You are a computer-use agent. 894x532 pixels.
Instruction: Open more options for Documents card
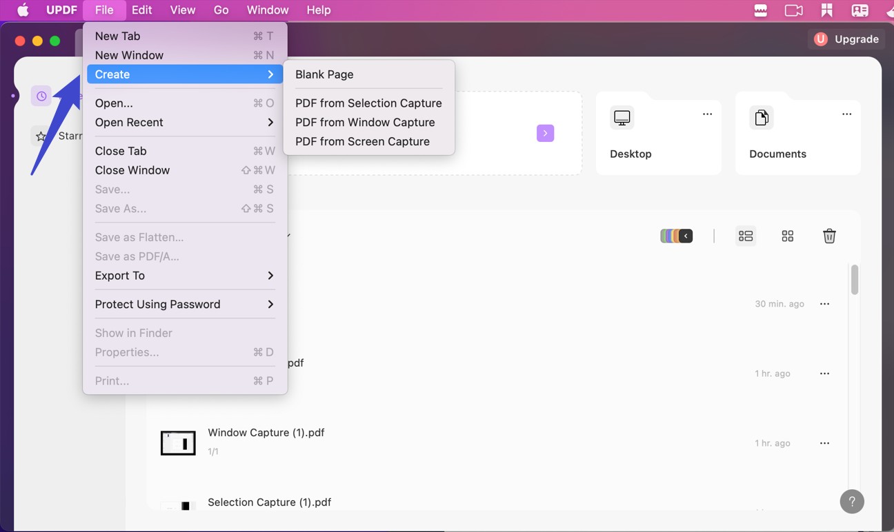(x=846, y=114)
